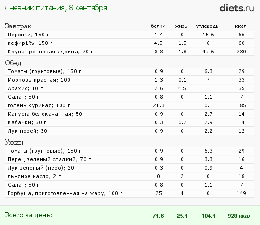Click kcal value 149 for Горбуша

241,193
